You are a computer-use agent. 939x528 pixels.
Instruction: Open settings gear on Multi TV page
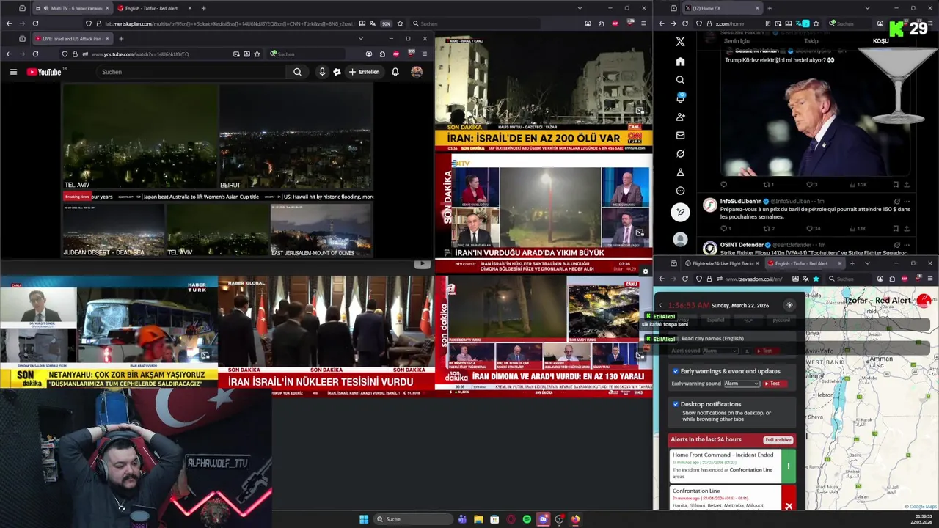[646, 271]
